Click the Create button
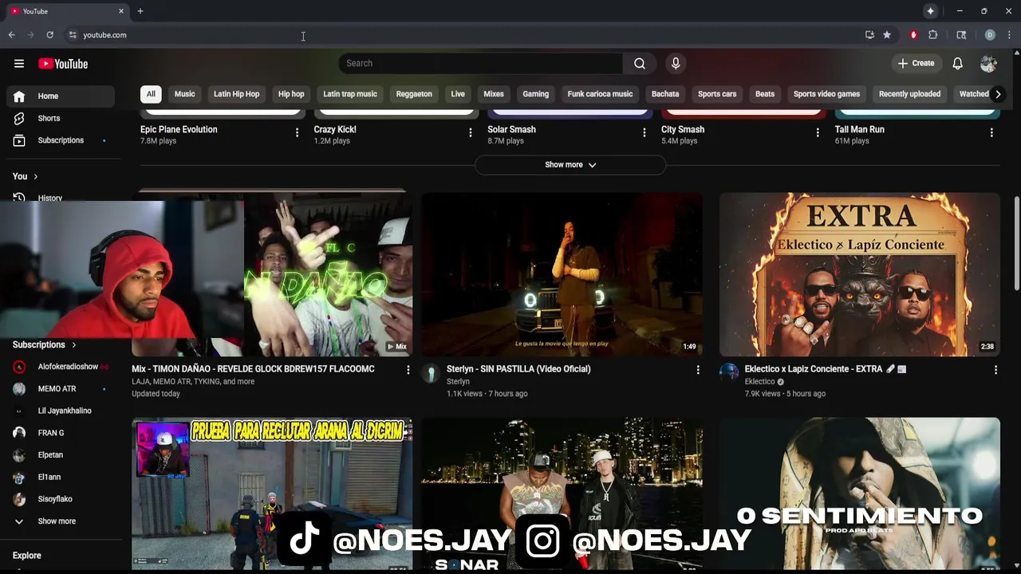This screenshot has height=574, width=1021. point(916,63)
